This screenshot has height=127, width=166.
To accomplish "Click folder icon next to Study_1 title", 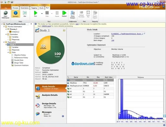I will pyautogui.click(x=64, y=30).
